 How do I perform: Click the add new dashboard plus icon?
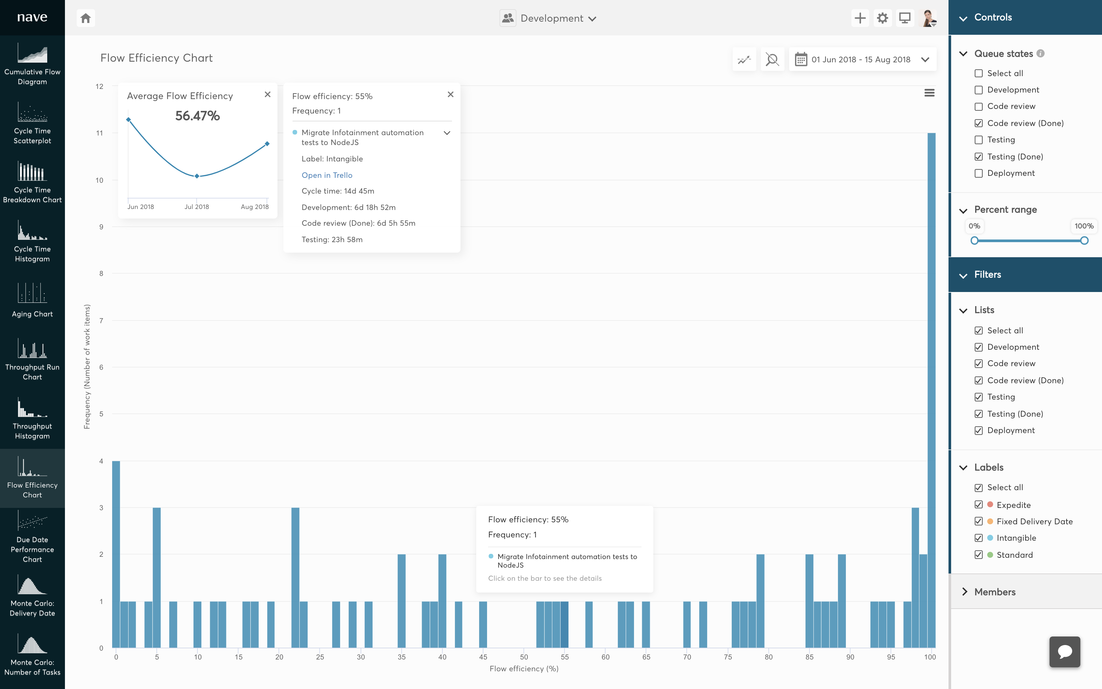pos(860,18)
